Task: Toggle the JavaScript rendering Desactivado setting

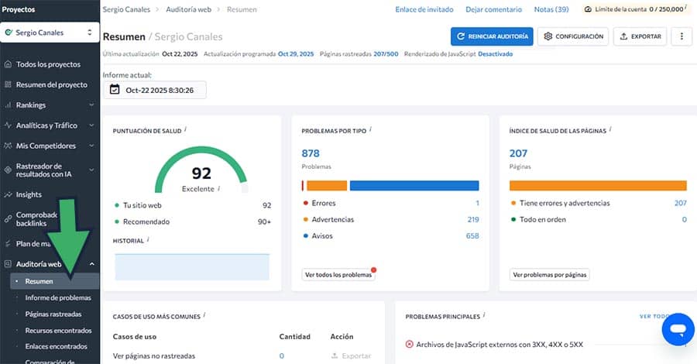Action: [495, 54]
